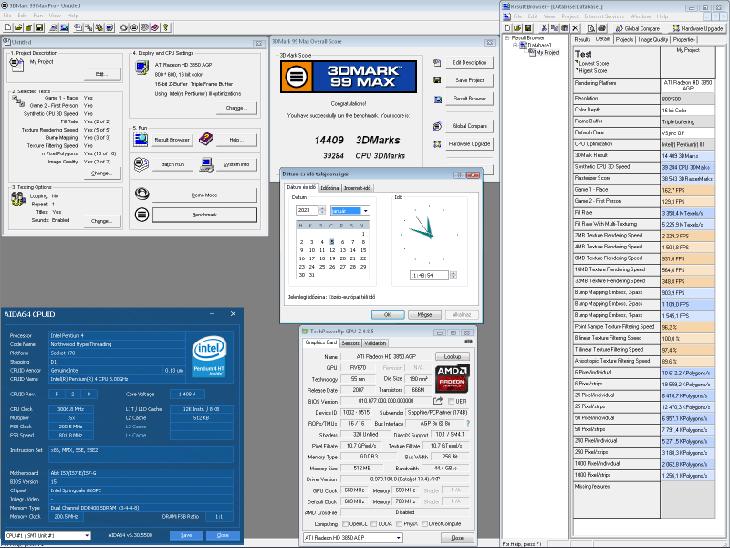Click GPU-Z screenshot camera icon
The width and height of the screenshot is (730, 548).
coord(468,342)
